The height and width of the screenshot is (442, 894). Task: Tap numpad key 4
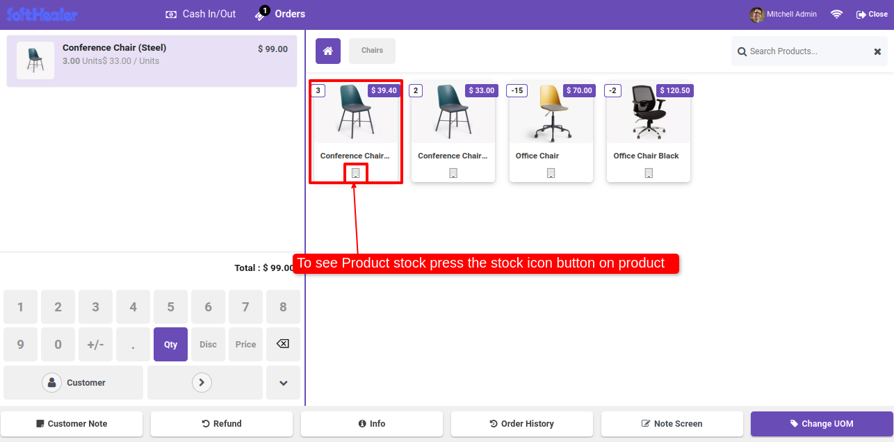pyautogui.click(x=133, y=306)
